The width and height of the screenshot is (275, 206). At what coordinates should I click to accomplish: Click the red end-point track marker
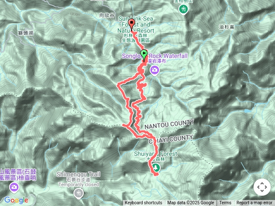click(131, 24)
